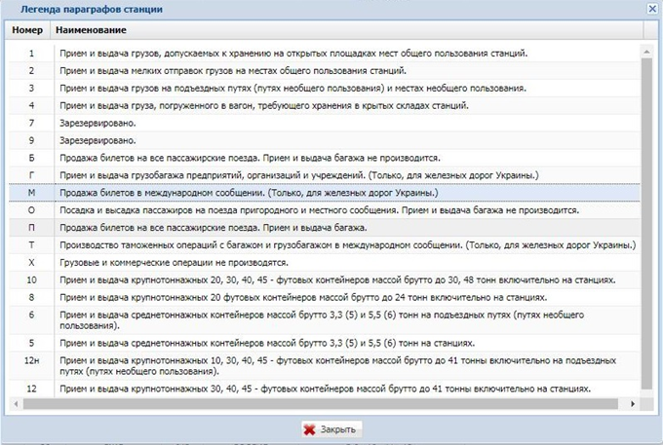Select row П tickets with baggage handling

coord(325,228)
